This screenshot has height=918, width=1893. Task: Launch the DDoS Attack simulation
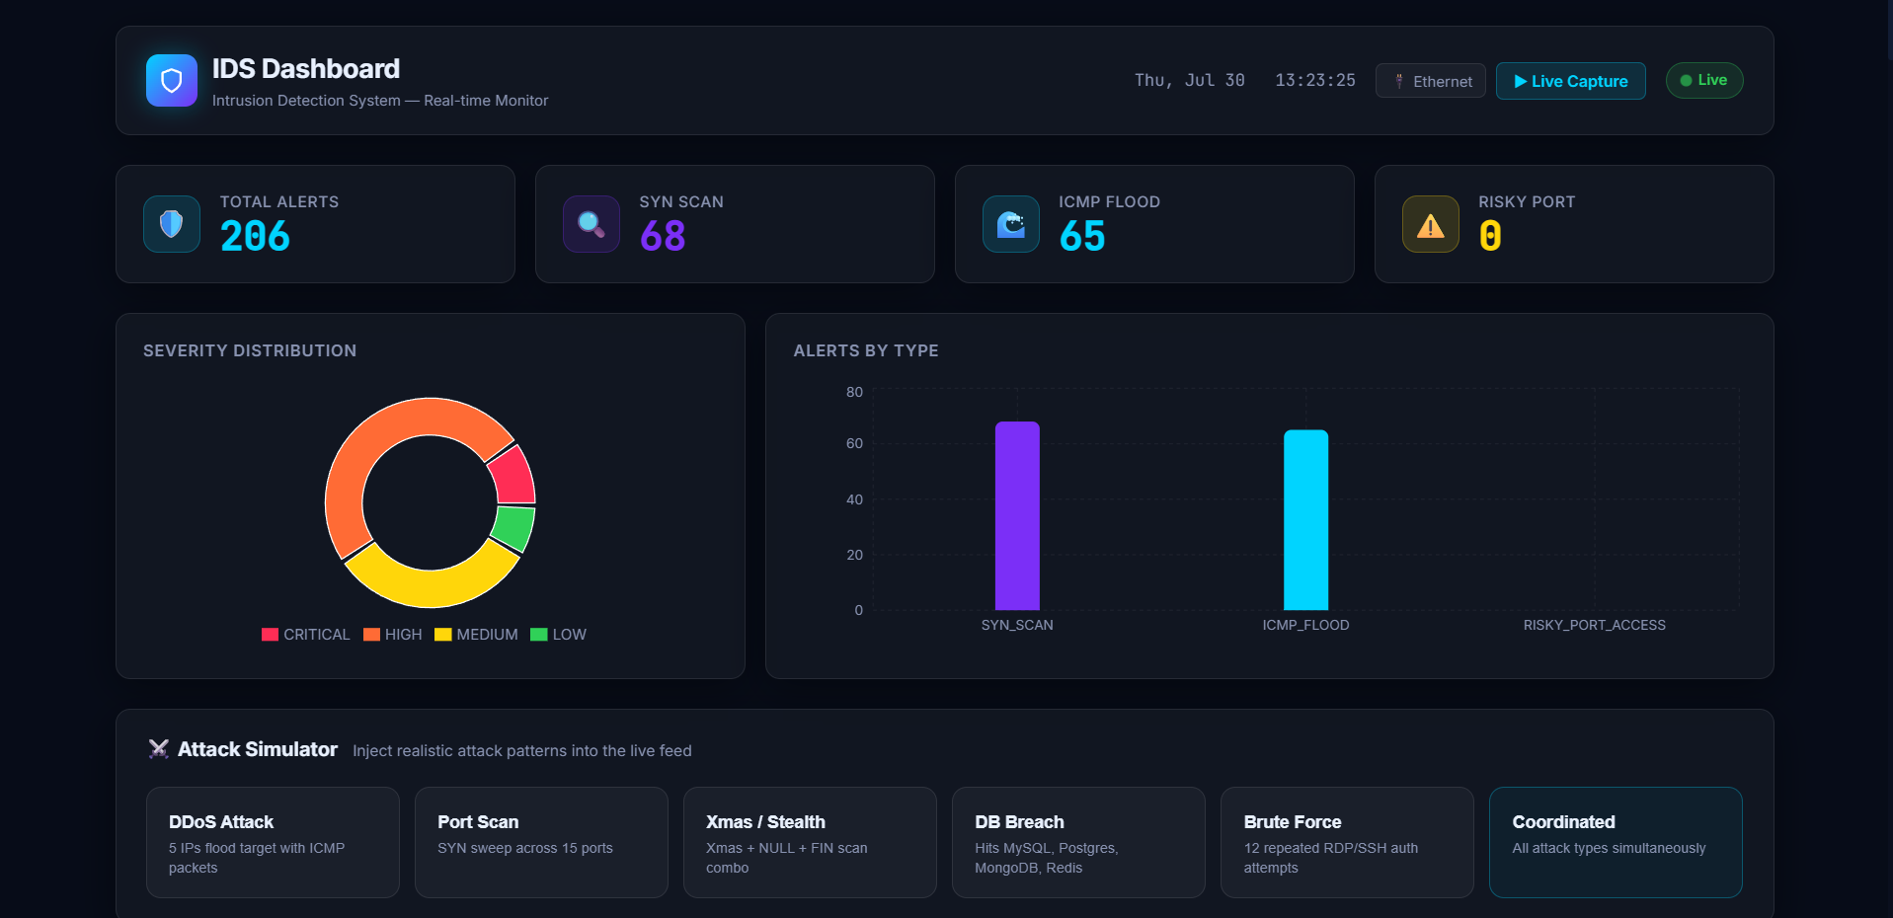click(x=273, y=842)
